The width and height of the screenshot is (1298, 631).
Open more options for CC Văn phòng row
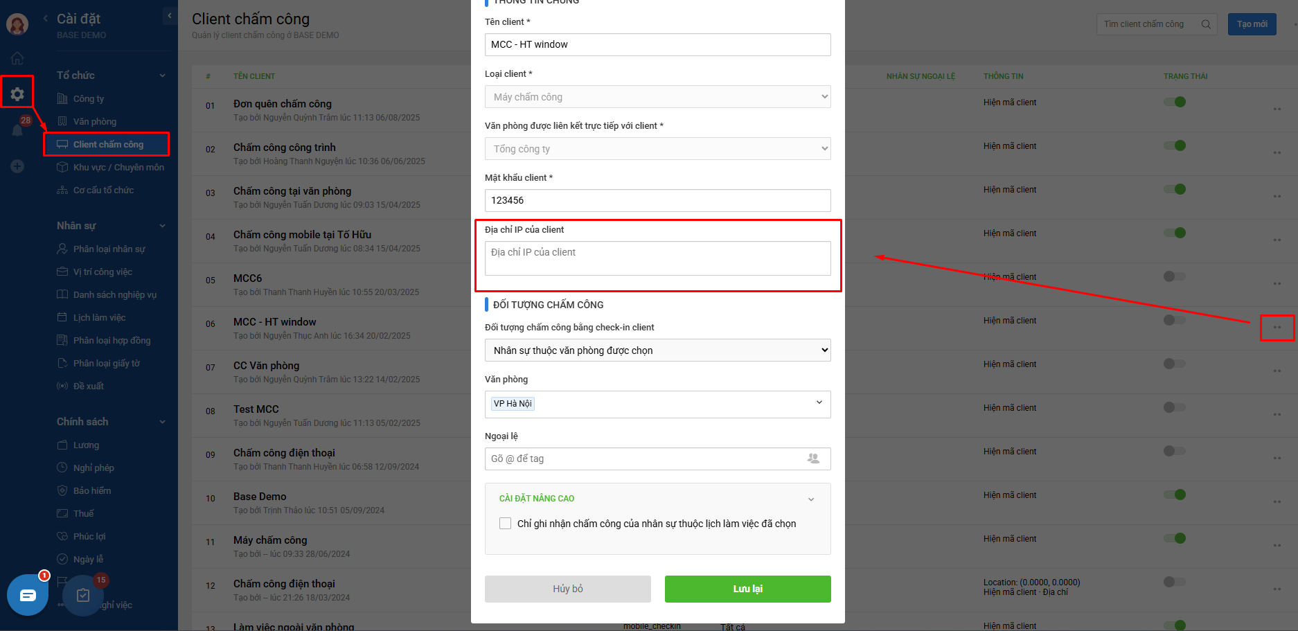pyautogui.click(x=1277, y=371)
